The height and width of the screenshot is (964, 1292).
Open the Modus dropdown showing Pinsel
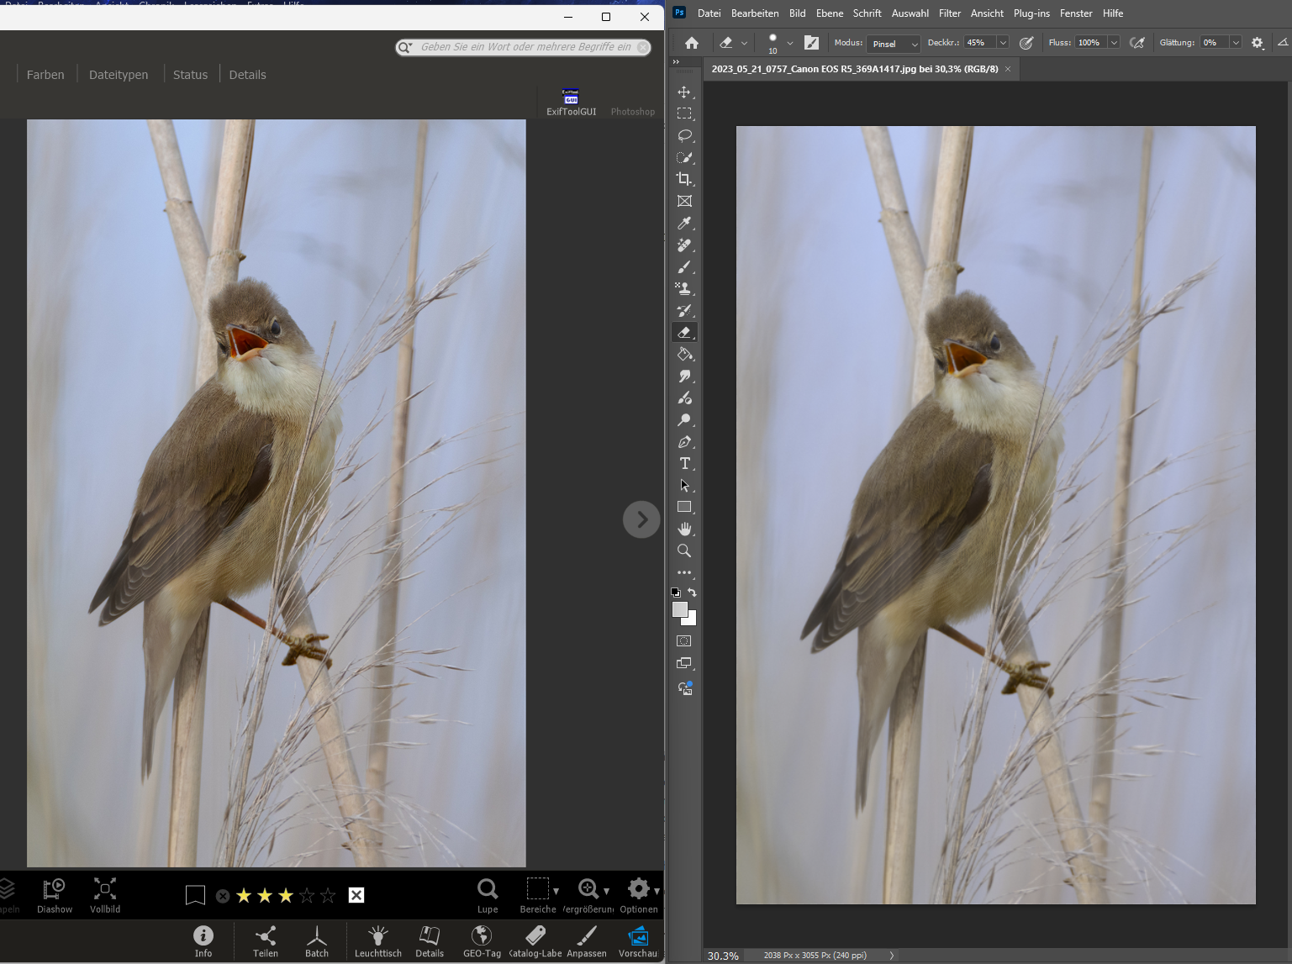click(x=894, y=44)
